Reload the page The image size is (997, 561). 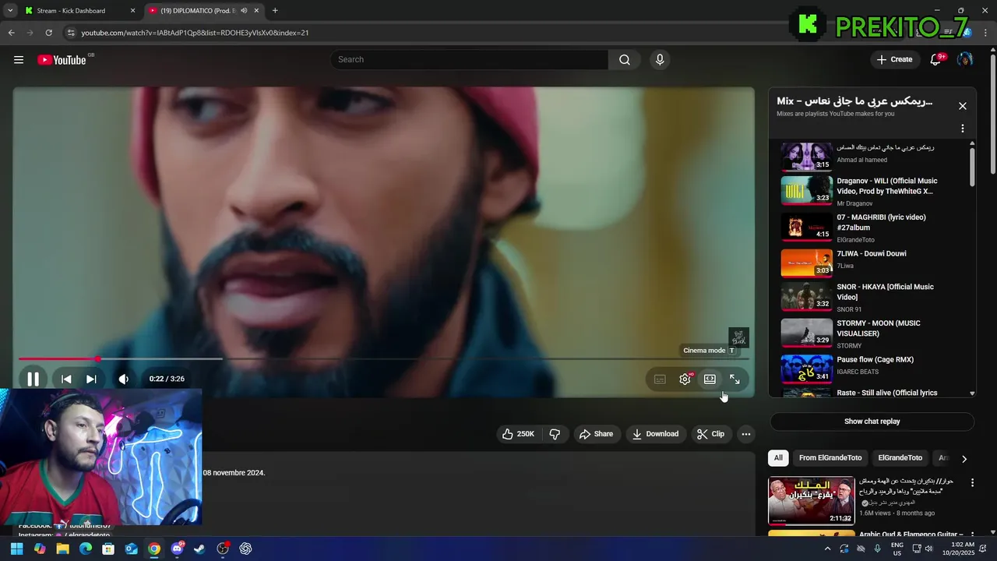coord(48,33)
